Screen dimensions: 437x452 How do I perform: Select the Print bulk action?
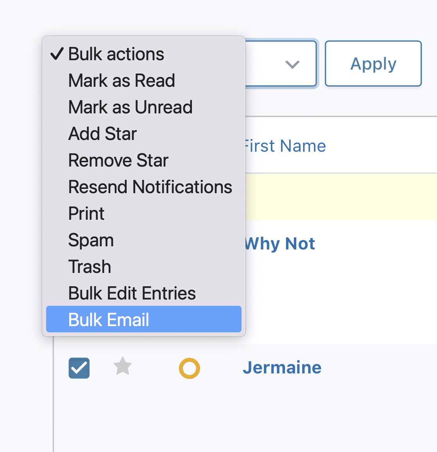point(86,213)
